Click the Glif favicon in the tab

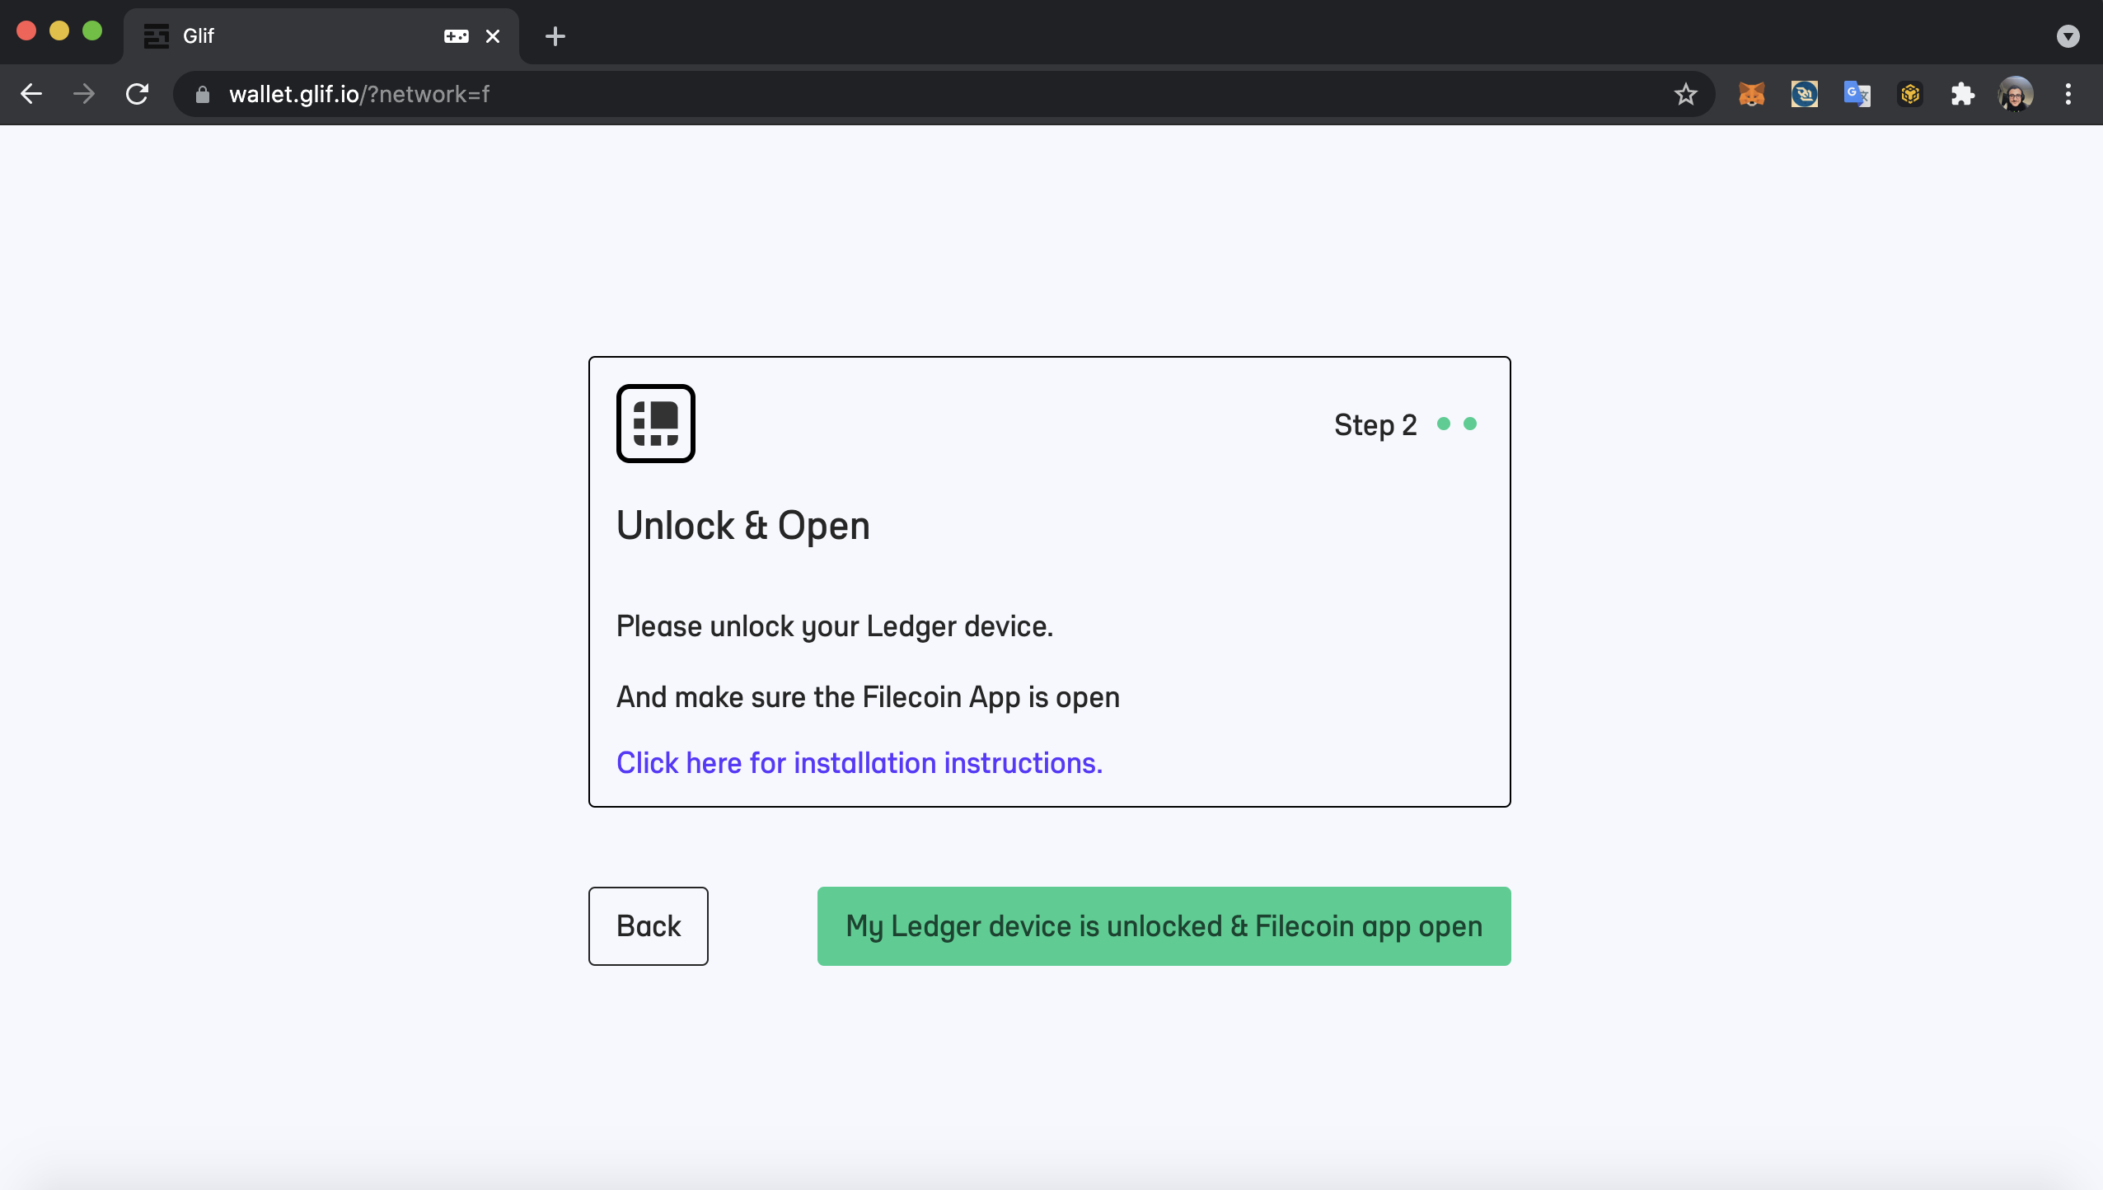point(157,36)
